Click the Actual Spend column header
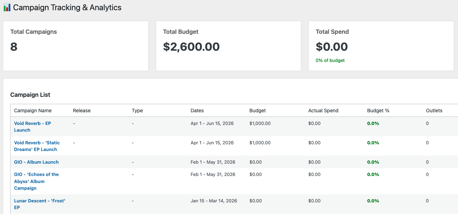The image size is (458, 214). 323,111
